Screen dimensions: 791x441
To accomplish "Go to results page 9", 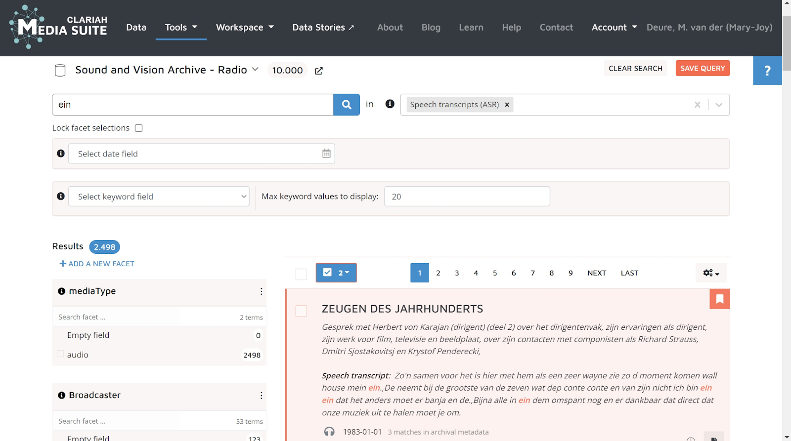I will pyautogui.click(x=571, y=273).
